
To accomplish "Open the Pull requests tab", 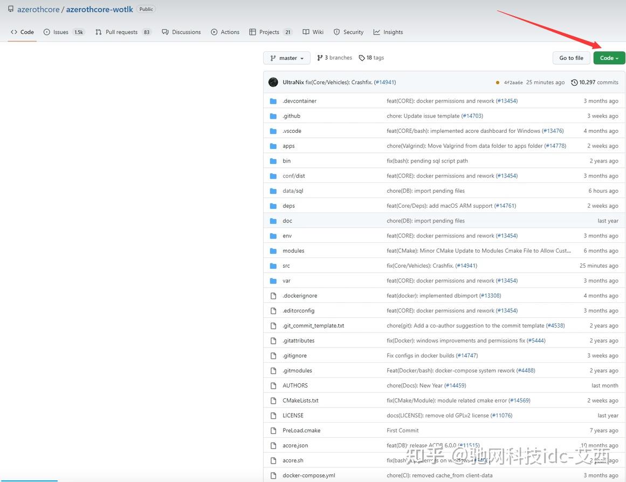I will coord(123,32).
